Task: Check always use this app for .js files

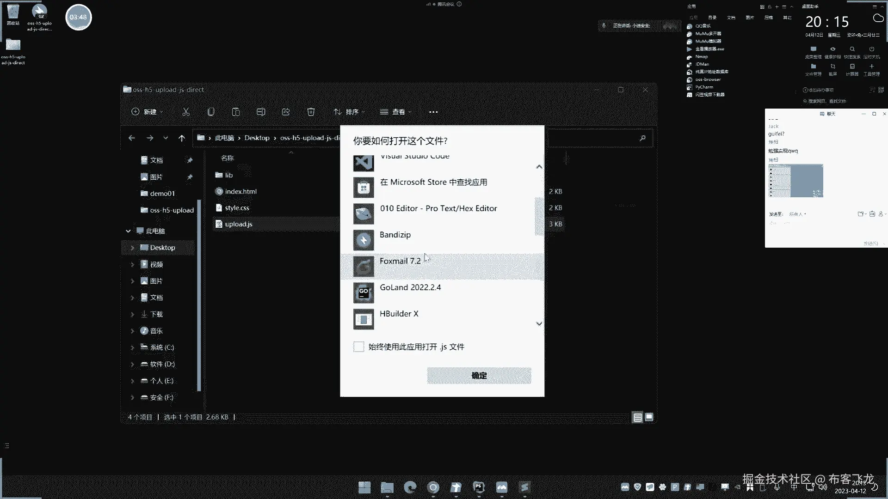Action: point(359,347)
